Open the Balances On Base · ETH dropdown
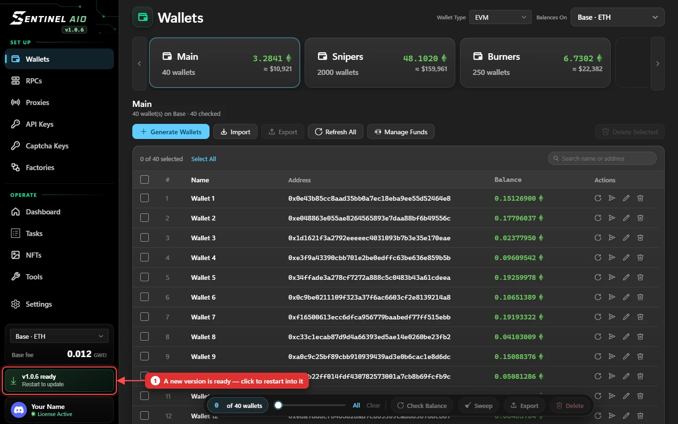Screen dimensions: 678x424 click(617, 17)
